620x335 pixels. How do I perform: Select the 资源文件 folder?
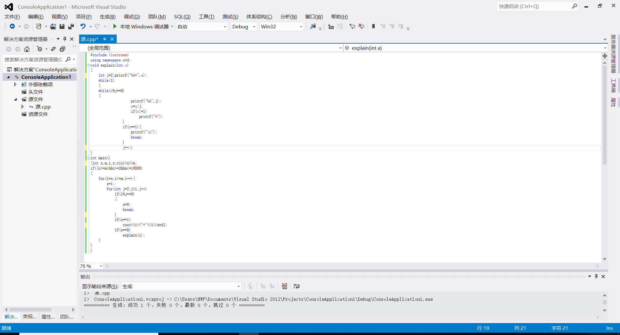click(x=38, y=114)
